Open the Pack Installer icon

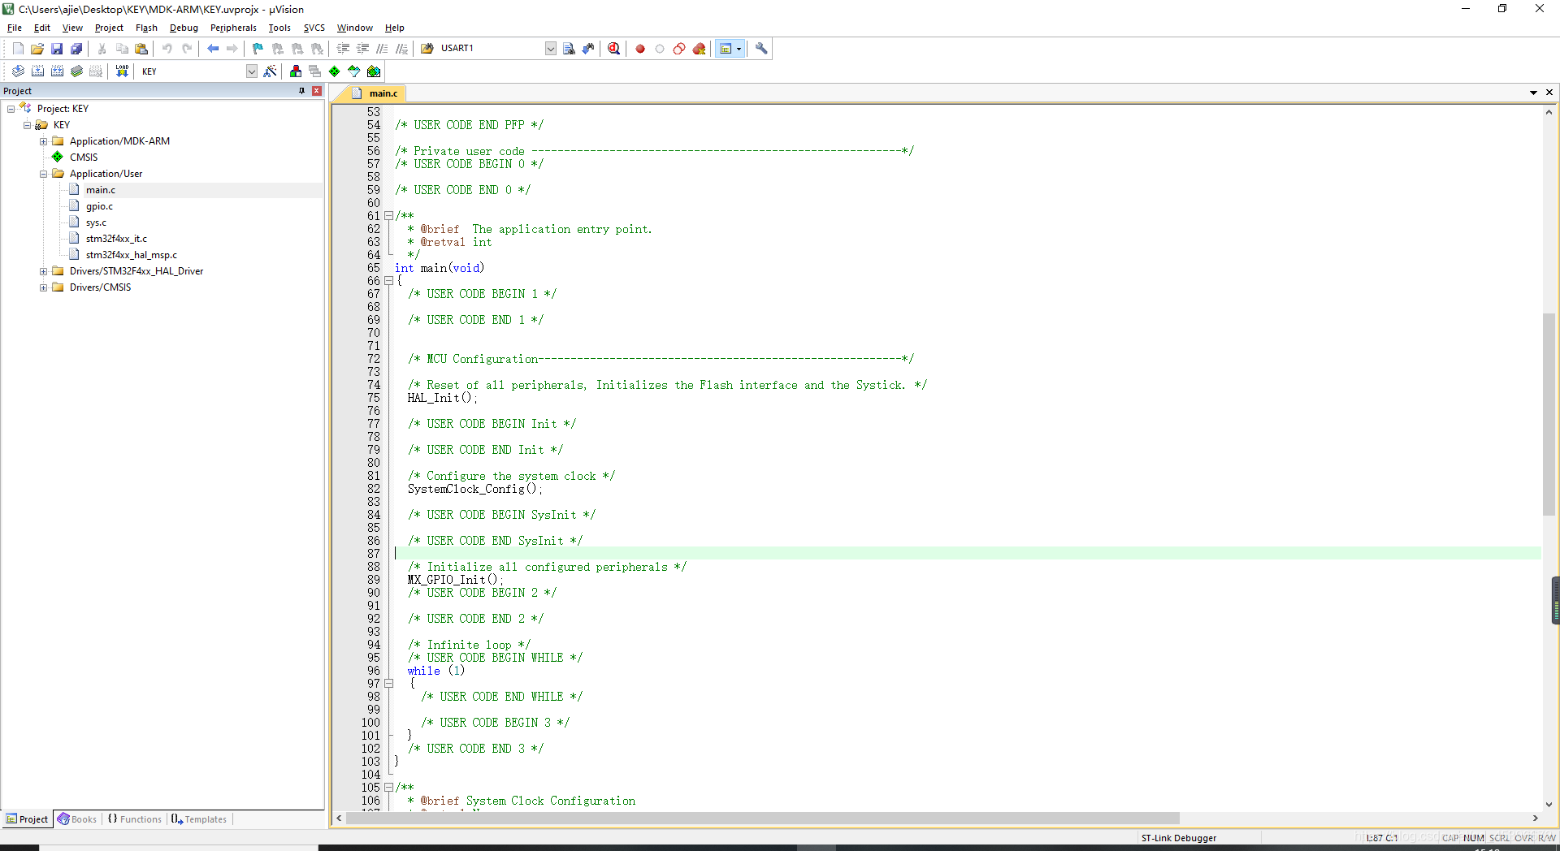(x=374, y=71)
